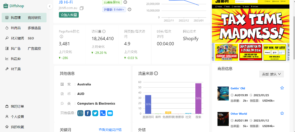This screenshot has height=132, width=295.
Task: Open the Gettin' Old product link
Action: pos(238,88)
